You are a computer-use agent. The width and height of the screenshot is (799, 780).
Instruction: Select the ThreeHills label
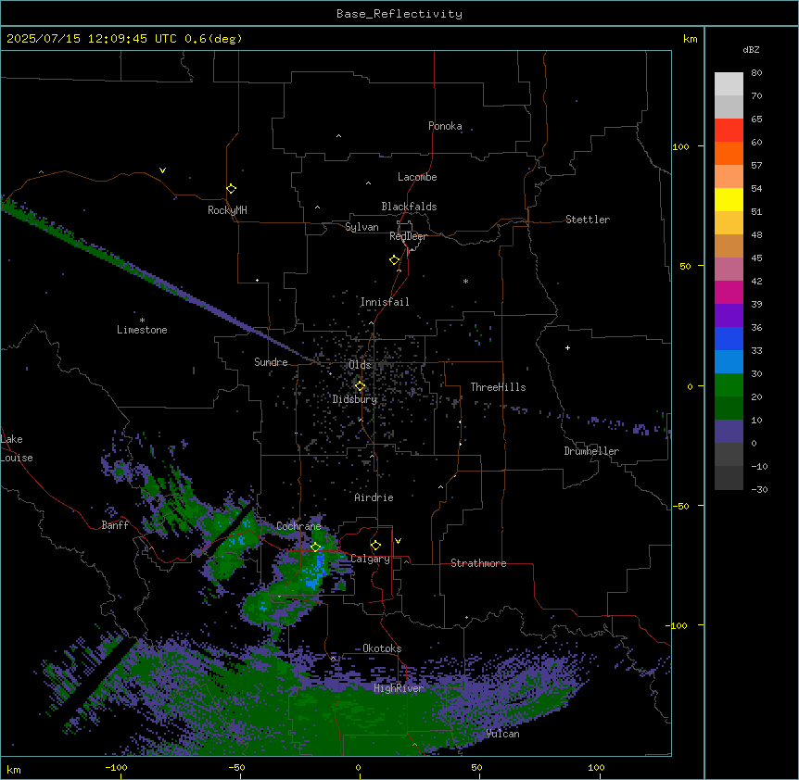click(x=498, y=387)
